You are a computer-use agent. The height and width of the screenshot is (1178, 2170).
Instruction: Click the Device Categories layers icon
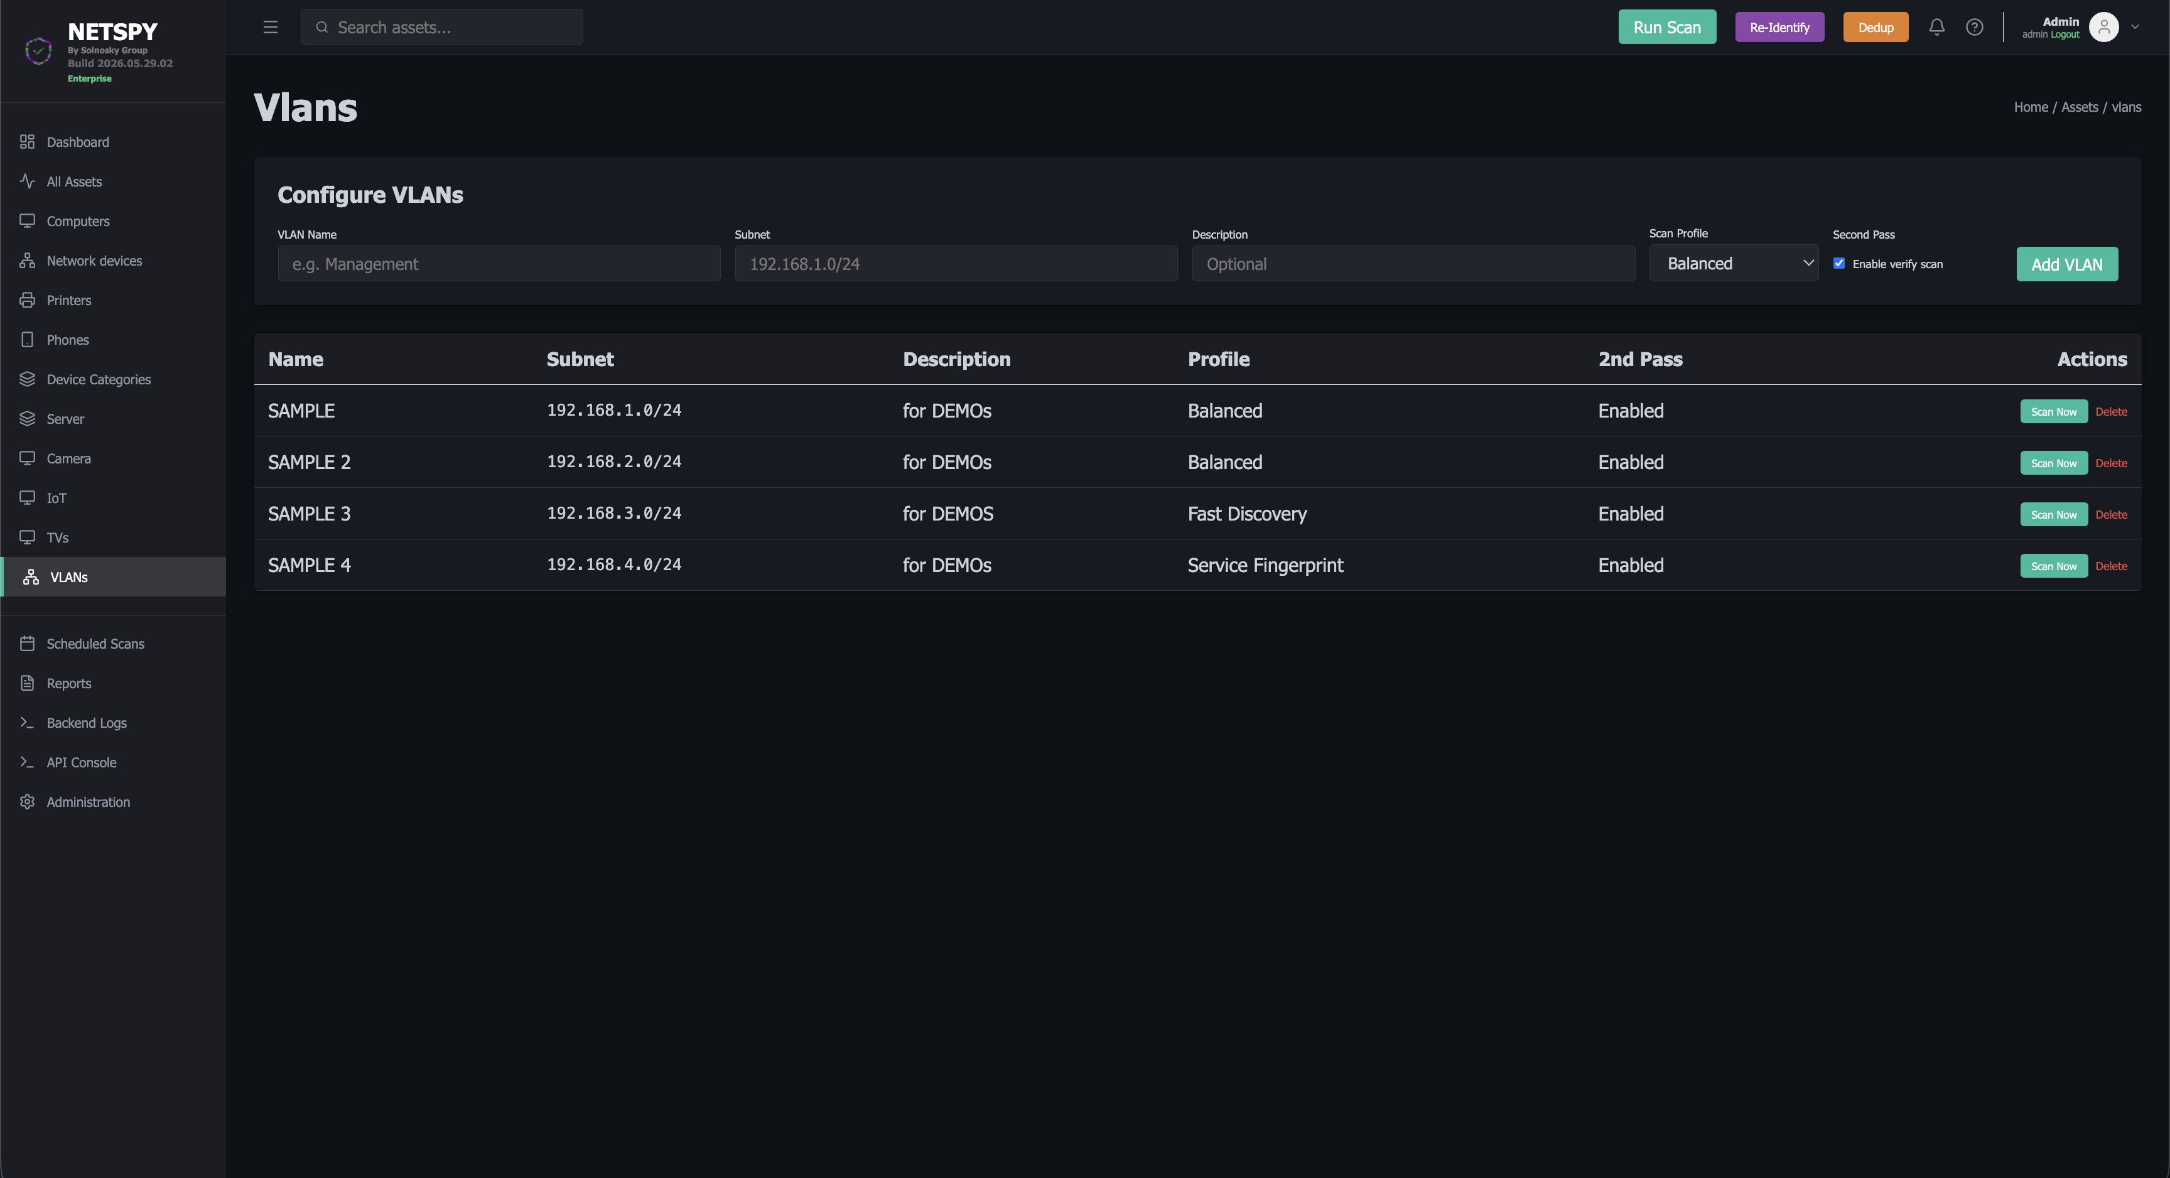click(27, 379)
